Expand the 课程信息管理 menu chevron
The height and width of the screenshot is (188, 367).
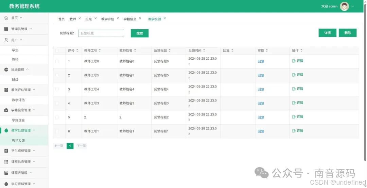pyautogui.click(x=34, y=161)
